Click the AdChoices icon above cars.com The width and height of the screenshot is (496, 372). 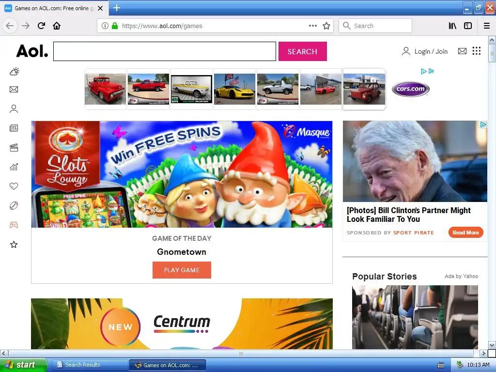pos(424,71)
